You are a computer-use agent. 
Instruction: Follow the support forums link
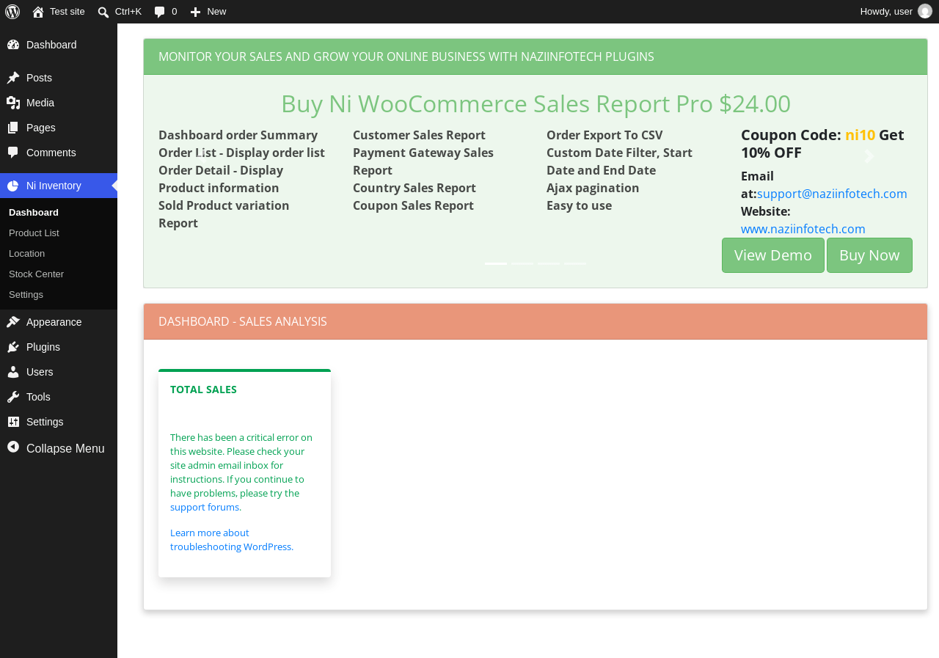tap(205, 507)
